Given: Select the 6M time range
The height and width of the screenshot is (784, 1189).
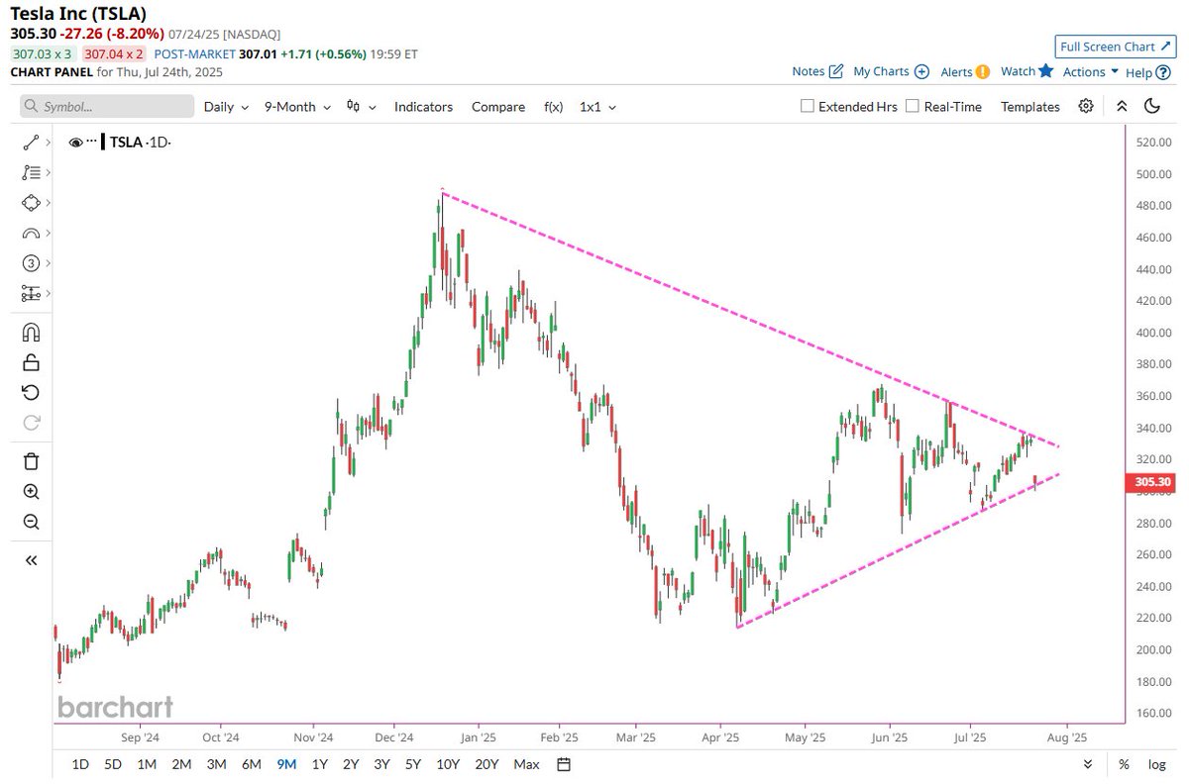Looking at the screenshot, I should 251,764.
